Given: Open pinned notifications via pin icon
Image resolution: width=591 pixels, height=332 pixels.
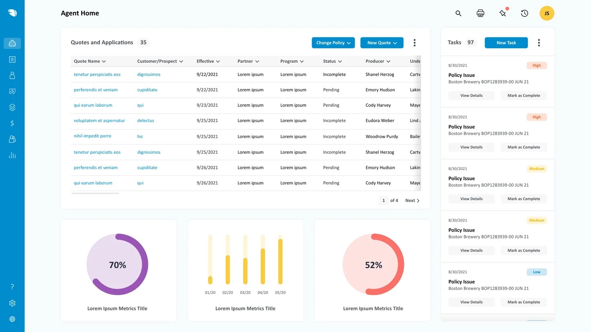Looking at the screenshot, I should (x=503, y=13).
